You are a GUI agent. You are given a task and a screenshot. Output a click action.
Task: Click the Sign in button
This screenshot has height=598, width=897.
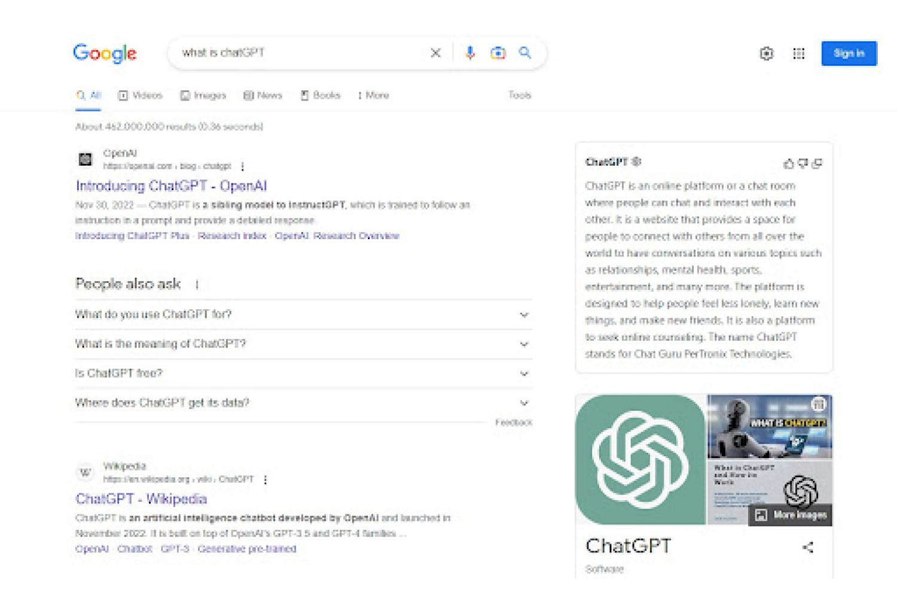click(849, 53)
